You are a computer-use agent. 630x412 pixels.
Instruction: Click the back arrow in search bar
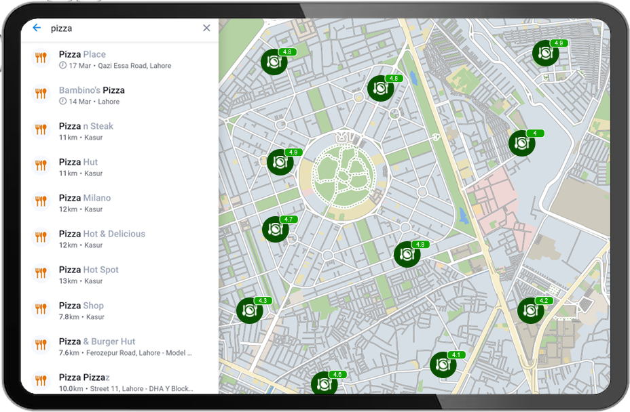tap(37, 28)
